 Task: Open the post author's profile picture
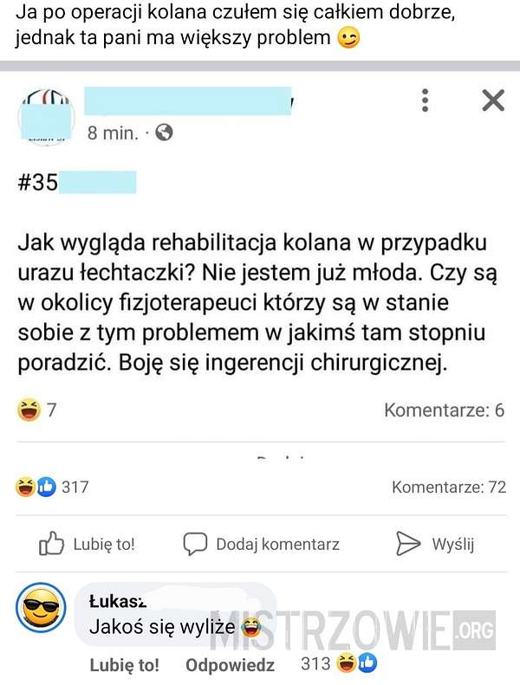click(x=46, y=115)
